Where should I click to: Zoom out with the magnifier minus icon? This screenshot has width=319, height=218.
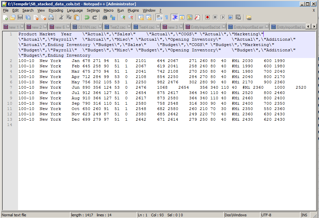(x=131, y=18)
